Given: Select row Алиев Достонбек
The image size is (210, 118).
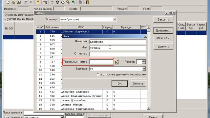Looking at the screenshot, I should (92, 100).
